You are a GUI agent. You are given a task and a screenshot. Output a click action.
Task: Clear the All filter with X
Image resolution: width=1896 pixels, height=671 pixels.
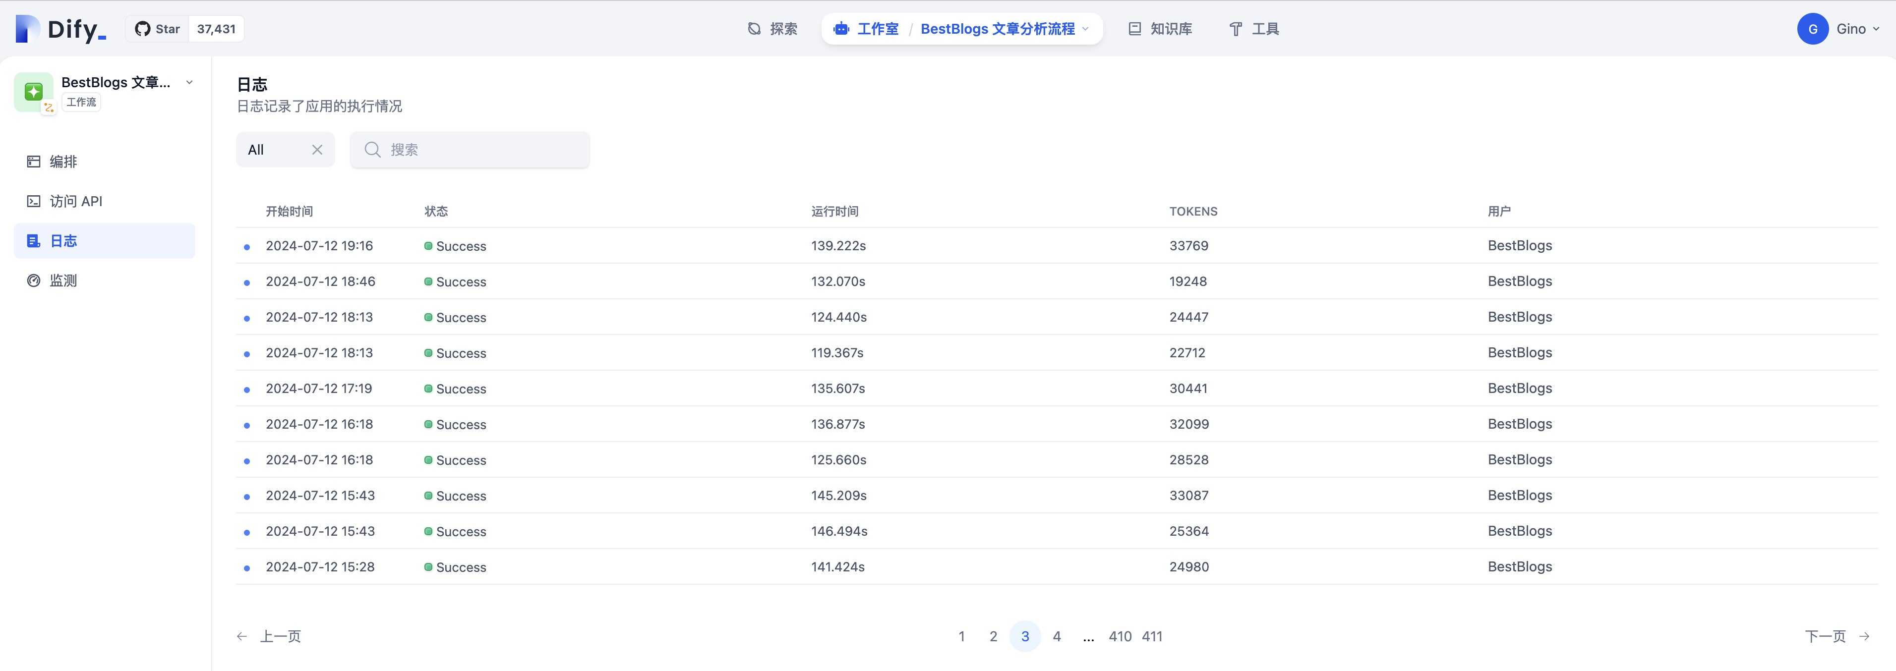pos(317,149)
